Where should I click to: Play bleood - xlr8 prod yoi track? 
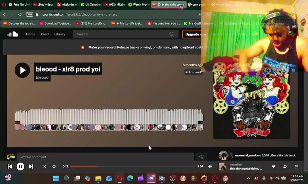coord(22,70)
